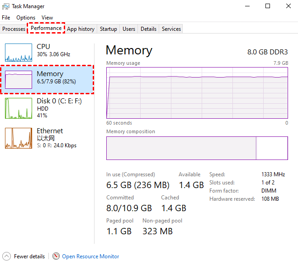Open the Options menu
Image resolution: width=298 pixels, height=266 pixels.
tap(26, 18)
